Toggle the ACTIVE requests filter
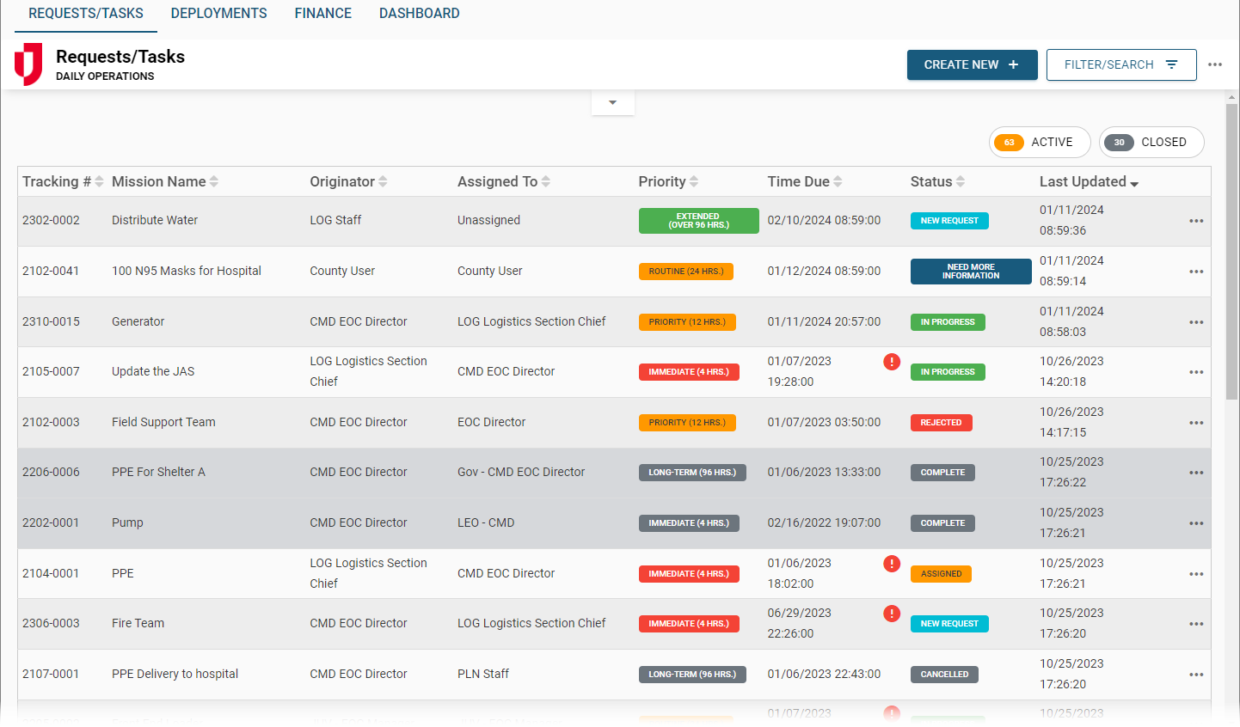 click(x=1040, y=142)
